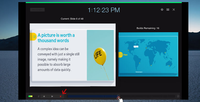Click the dimmed button left of clock
200x102 pixels.
[x=37, y=10]
